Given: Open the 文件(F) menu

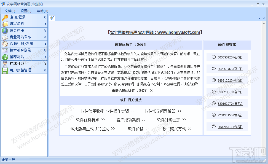Looking at the screenshot, I should pos(10,11).
